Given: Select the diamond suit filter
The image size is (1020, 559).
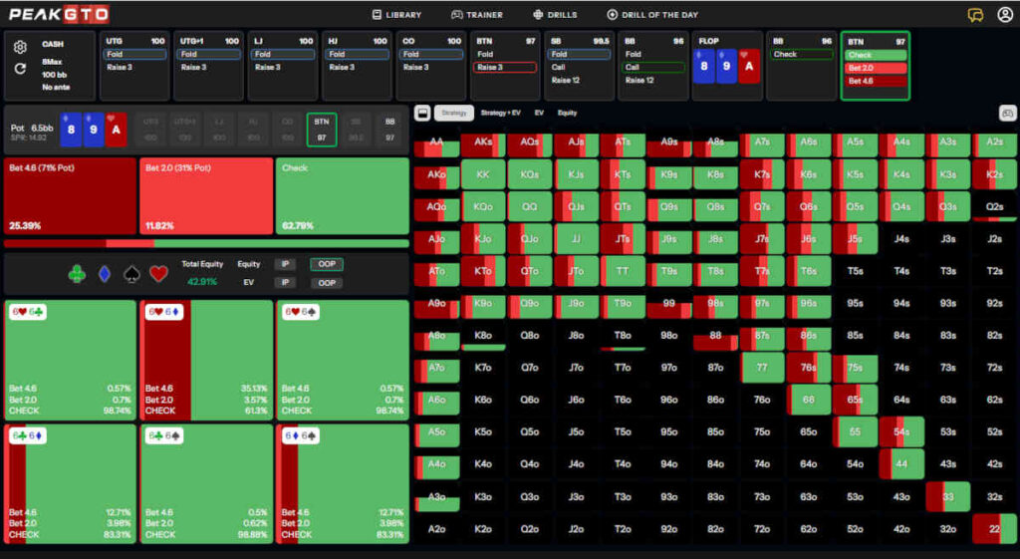Looking at the screenshot, I should [104, 274].
